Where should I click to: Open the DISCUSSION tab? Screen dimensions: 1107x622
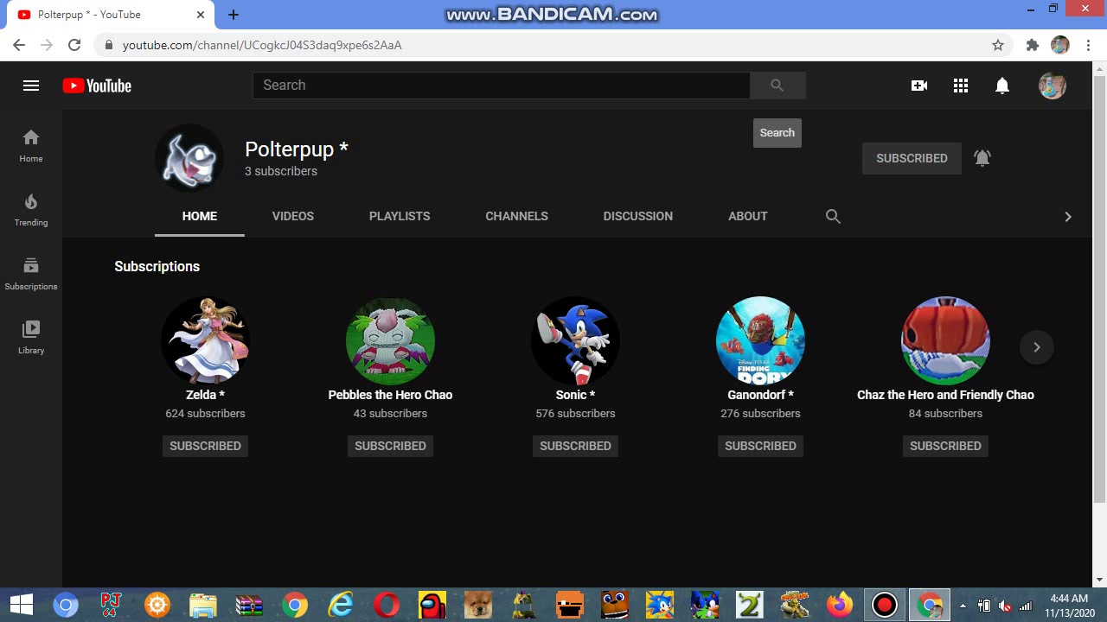coord(638,216)
